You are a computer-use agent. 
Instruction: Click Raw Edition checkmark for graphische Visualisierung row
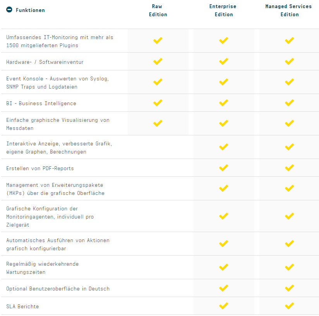pyautogui.click(x=158, y=123)
